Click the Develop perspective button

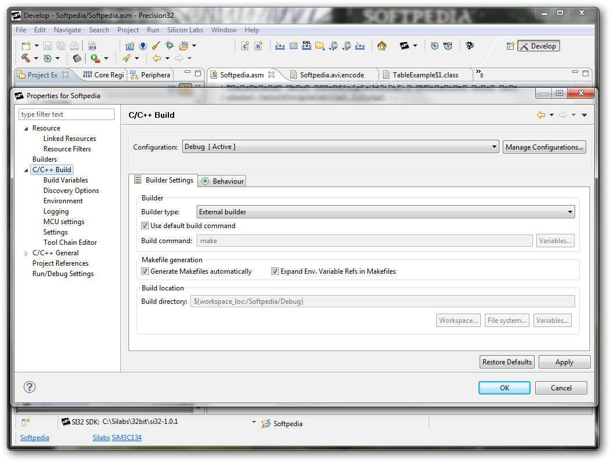click(539, 46)
